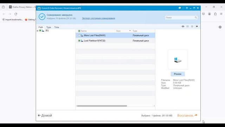Click the drive icon of Lost Partition1(FAT32)

coord(82,41)
